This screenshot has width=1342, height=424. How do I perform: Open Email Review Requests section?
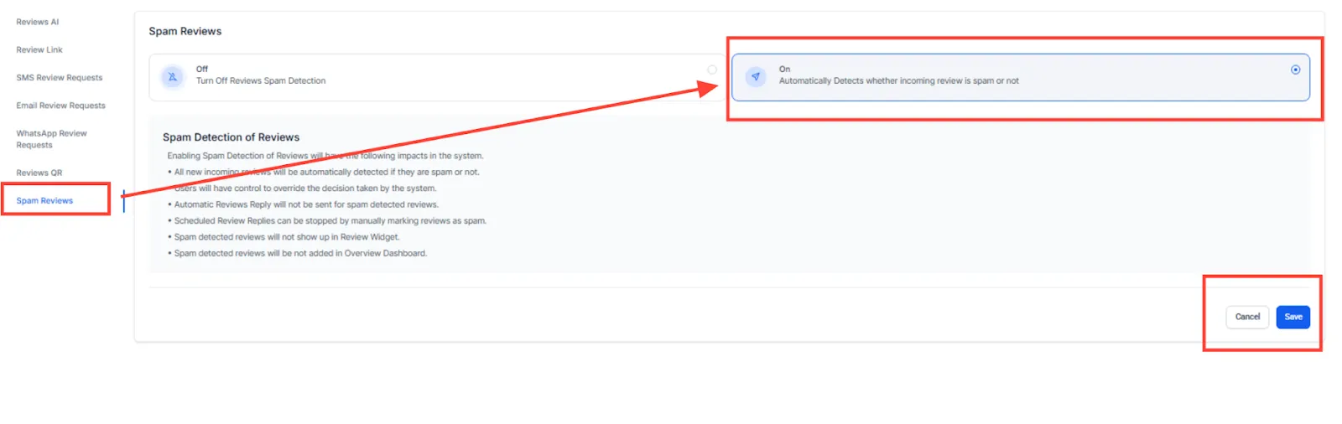(61, 106)
